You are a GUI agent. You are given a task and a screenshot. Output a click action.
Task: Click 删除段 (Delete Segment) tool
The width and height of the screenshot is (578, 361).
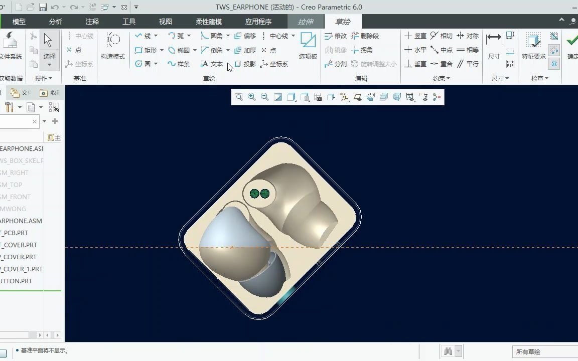click(365, 36)
